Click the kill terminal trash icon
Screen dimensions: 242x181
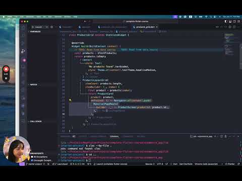pyautogui.click(x=225, y=136)
